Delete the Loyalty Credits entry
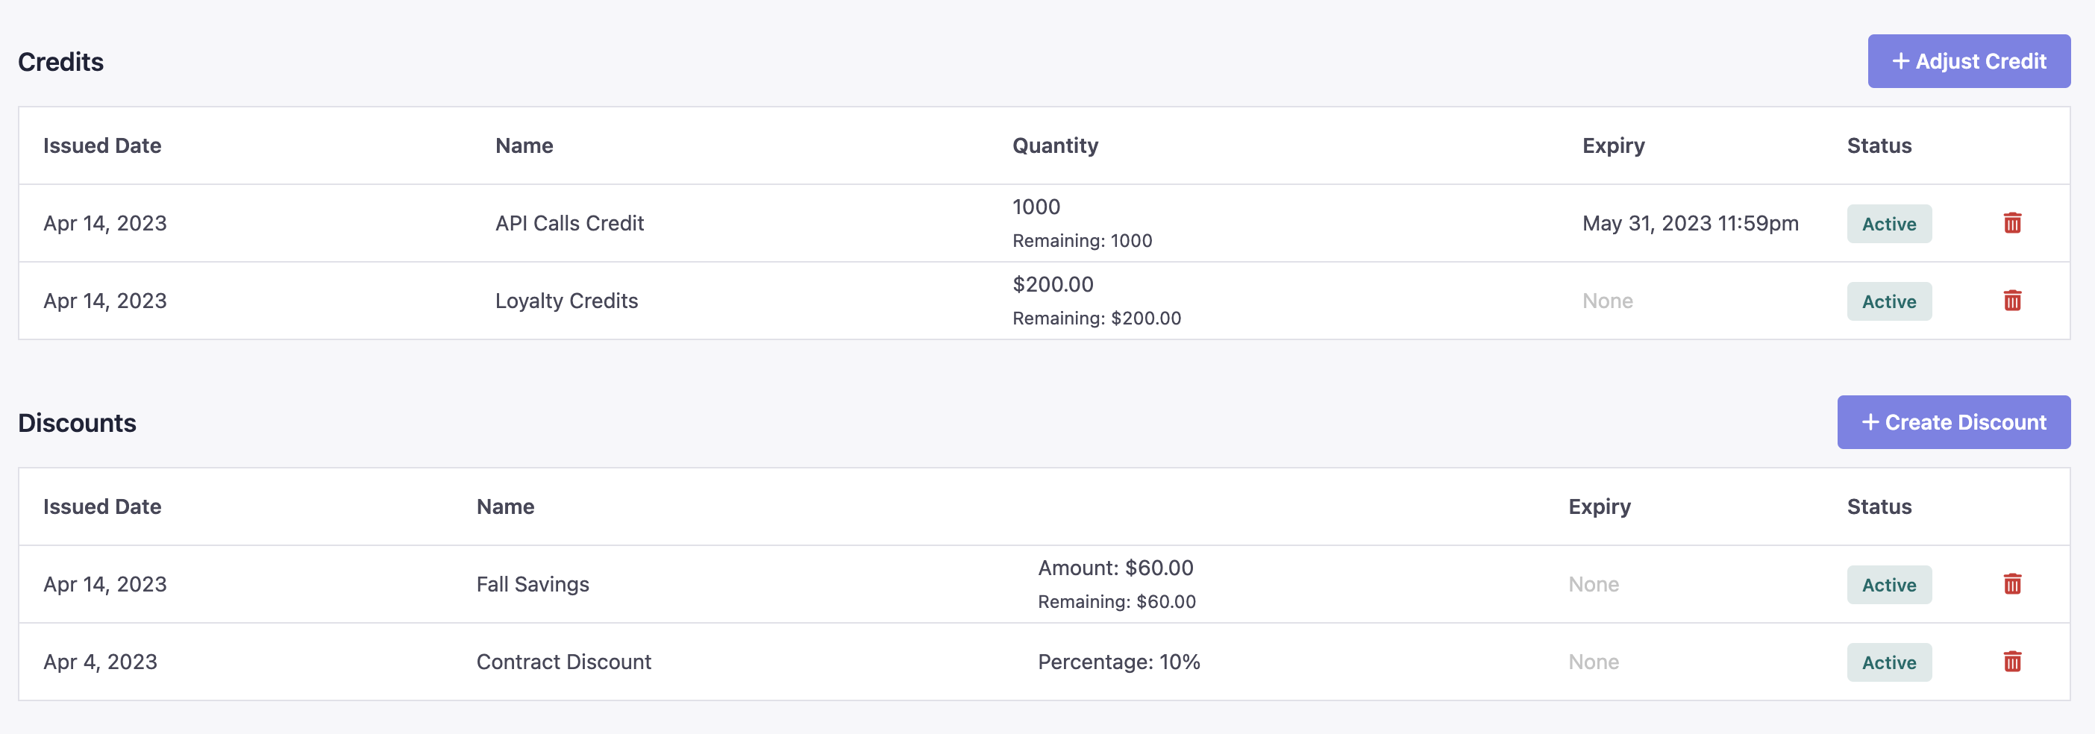Image resolution: width=2095 pixels, height=734 pixels. tap(2012, 301)
